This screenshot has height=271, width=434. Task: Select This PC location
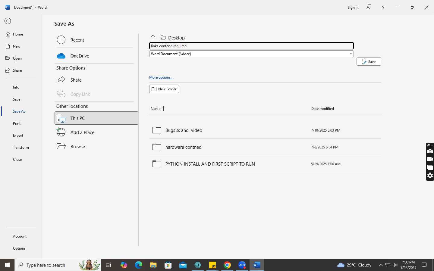96,118
